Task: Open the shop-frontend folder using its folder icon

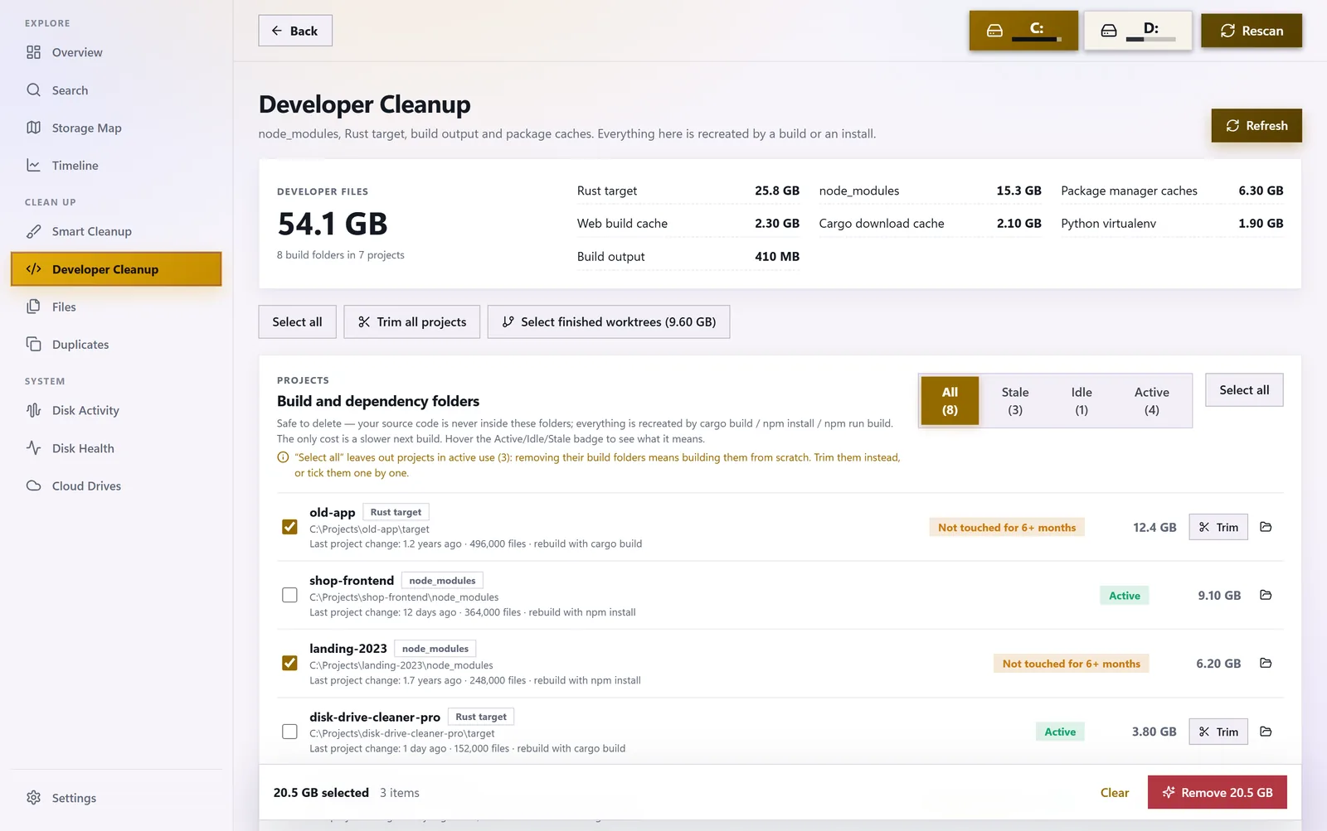Action: (x=1266, y=595)
